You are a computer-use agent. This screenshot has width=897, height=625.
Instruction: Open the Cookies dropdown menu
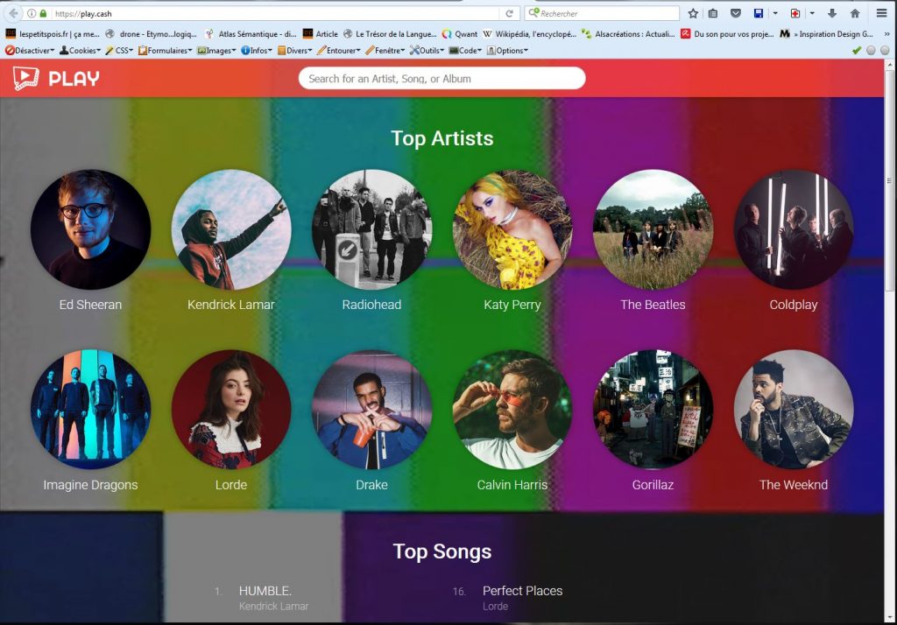pos(80,51)
